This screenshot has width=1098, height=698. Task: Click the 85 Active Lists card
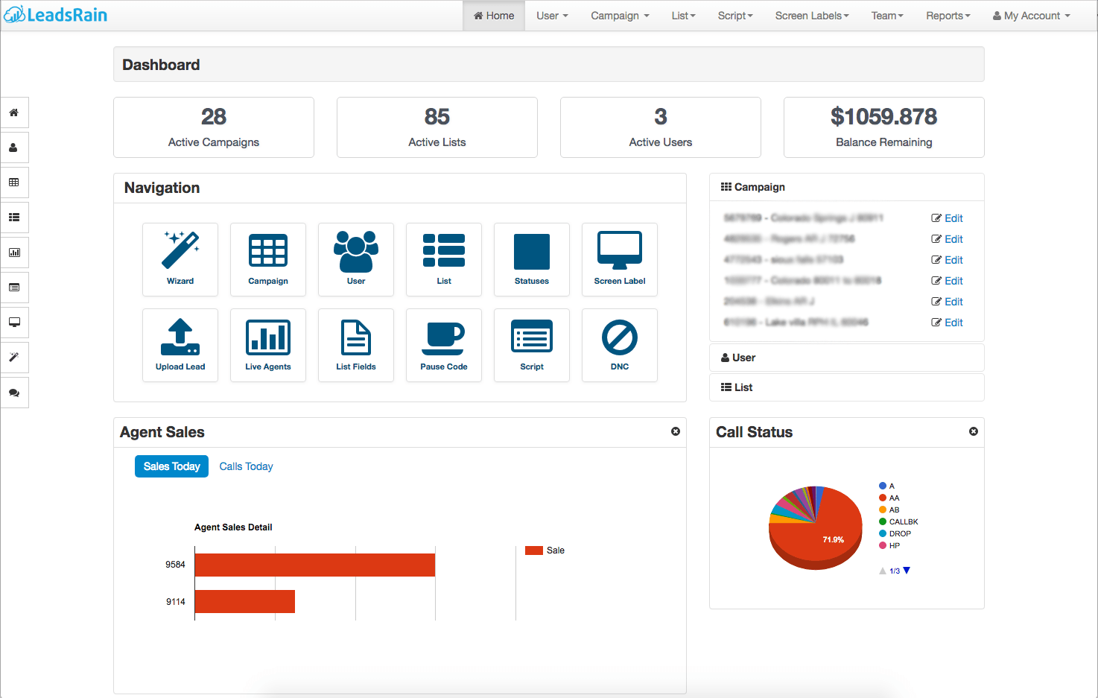(437, 127)
